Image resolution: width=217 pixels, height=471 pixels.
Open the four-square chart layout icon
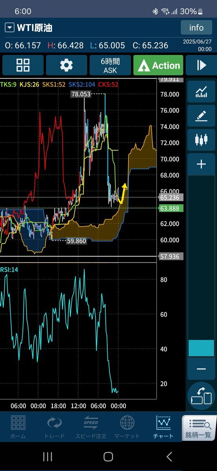point(23,65)
